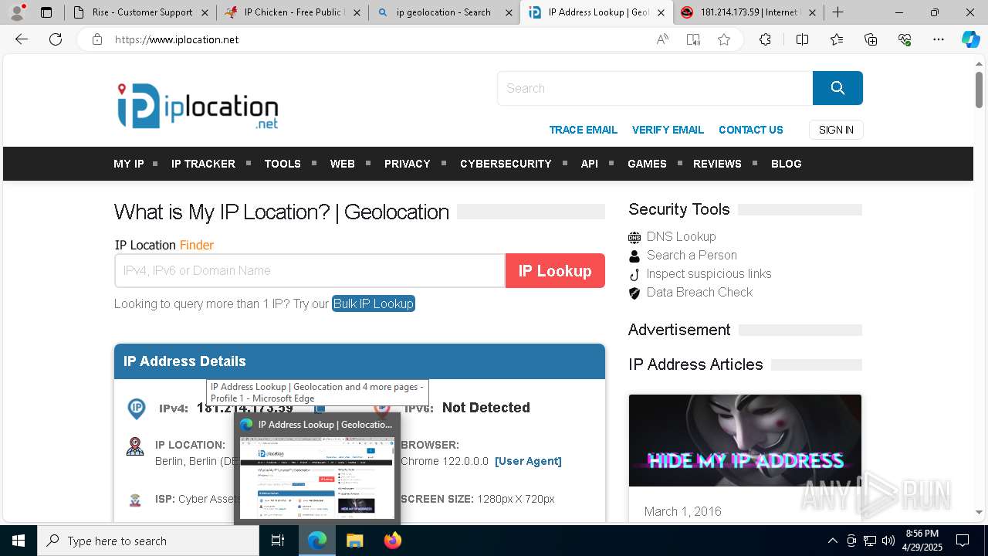Viewport: 988px width, 556px height.
Task: Open API menu item
Action: [x=590, y=164]
